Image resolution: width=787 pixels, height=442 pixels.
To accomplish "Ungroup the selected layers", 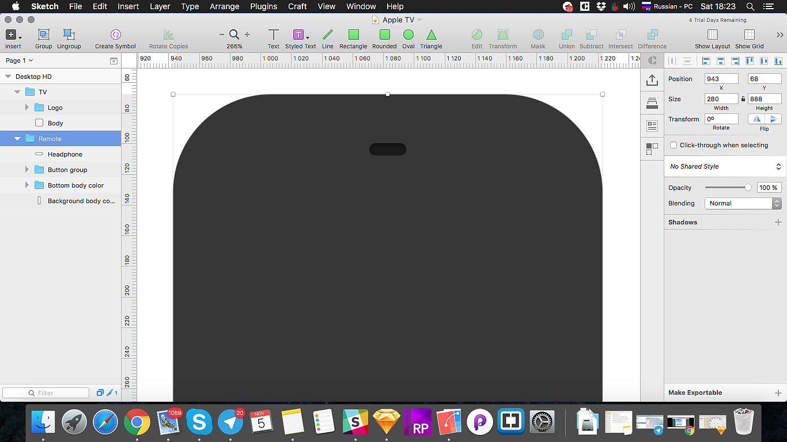I will (x=69, y=36).
